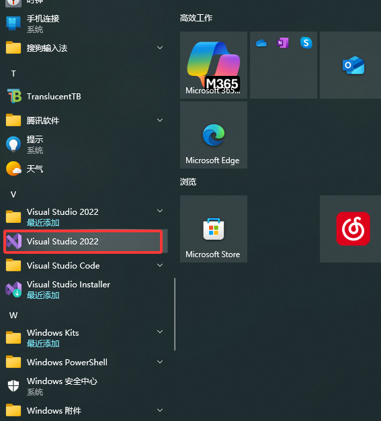Image resolution: width=381 pixels, height=421 pixels.
Task: Click the 高效工作 group heading
Action: [196, 18]
